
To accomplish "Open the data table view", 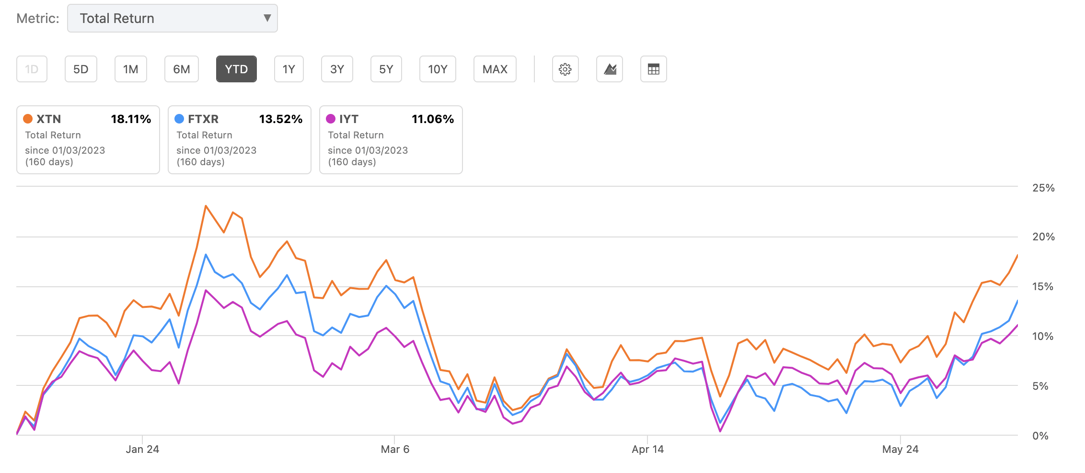I will [654, 69].
